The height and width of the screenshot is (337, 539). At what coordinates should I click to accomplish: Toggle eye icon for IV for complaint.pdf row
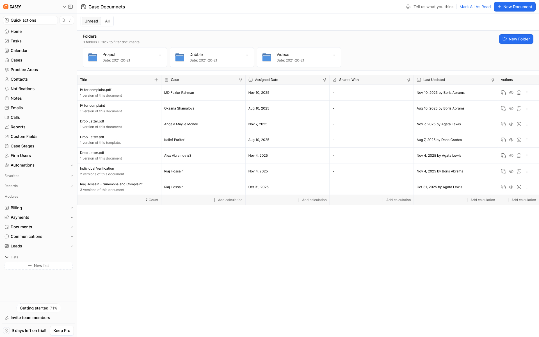[x=511, y=93]
